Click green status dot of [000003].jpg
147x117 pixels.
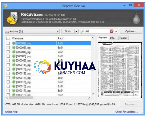(x=14, y=48)
